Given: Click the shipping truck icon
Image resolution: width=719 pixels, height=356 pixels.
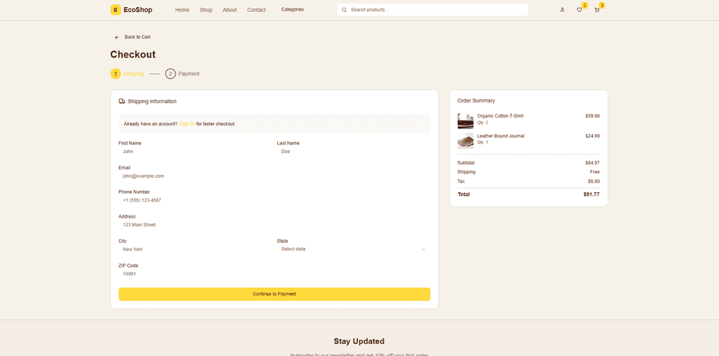Looking at the screenshot, I should (122, 101).
